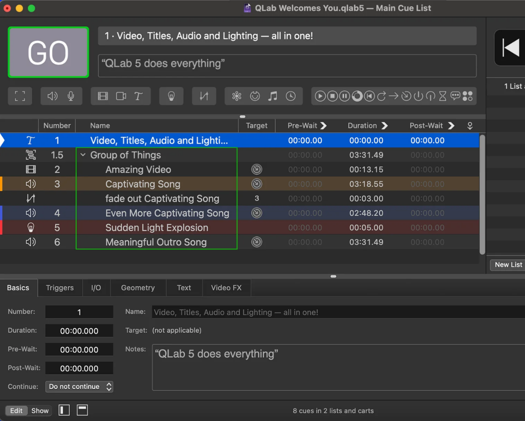
Task: Add a Fade cue from toolbar
Action: (204, 96)
